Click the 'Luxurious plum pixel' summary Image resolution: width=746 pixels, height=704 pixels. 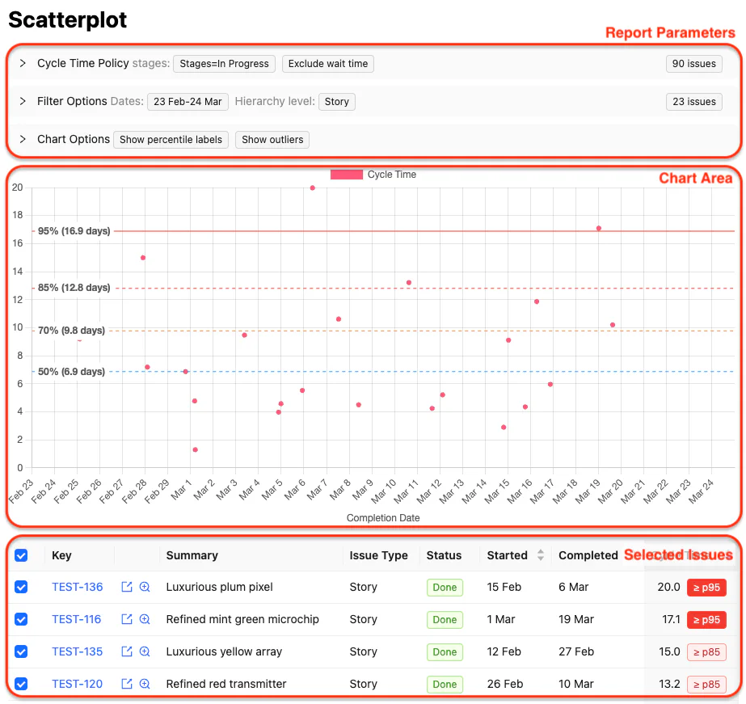click(x=219, y=587)
